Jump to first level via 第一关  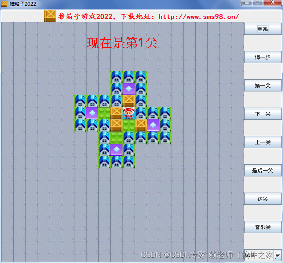coord(263,85)
